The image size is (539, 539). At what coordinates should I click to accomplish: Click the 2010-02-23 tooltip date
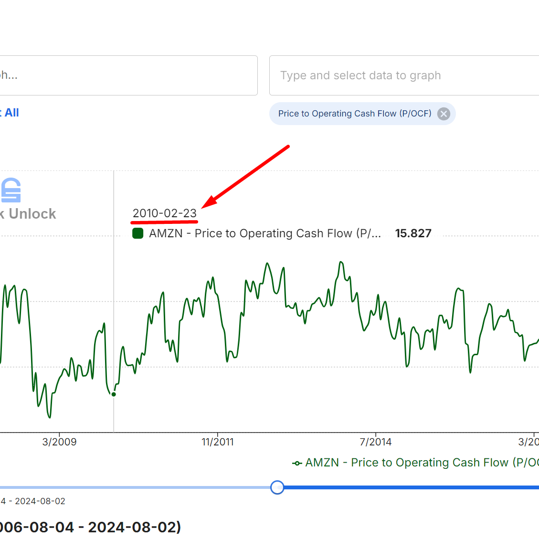[x=165, y=213]
